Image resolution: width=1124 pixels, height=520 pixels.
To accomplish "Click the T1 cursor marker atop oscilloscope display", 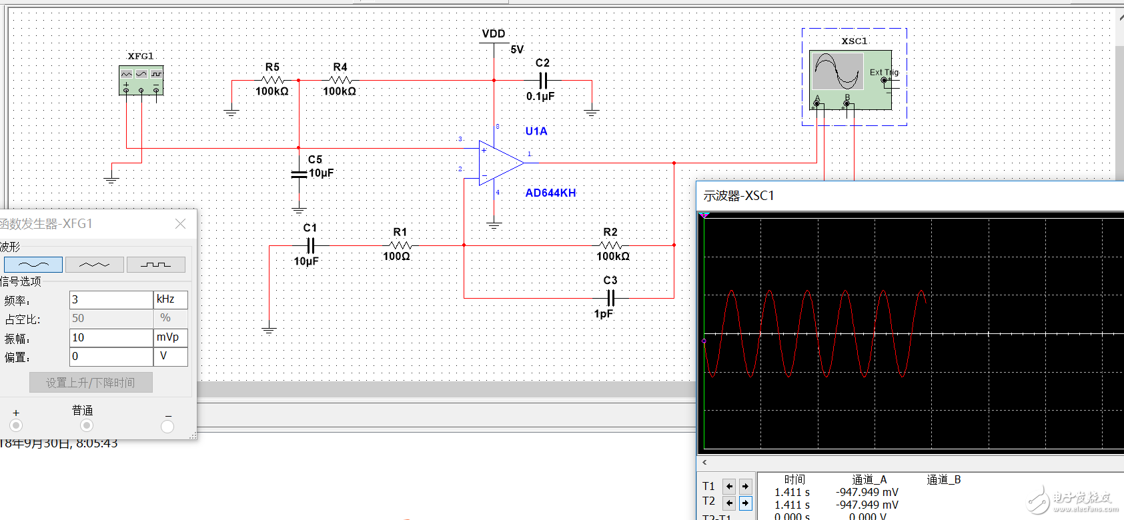I will tap(704, 215).
